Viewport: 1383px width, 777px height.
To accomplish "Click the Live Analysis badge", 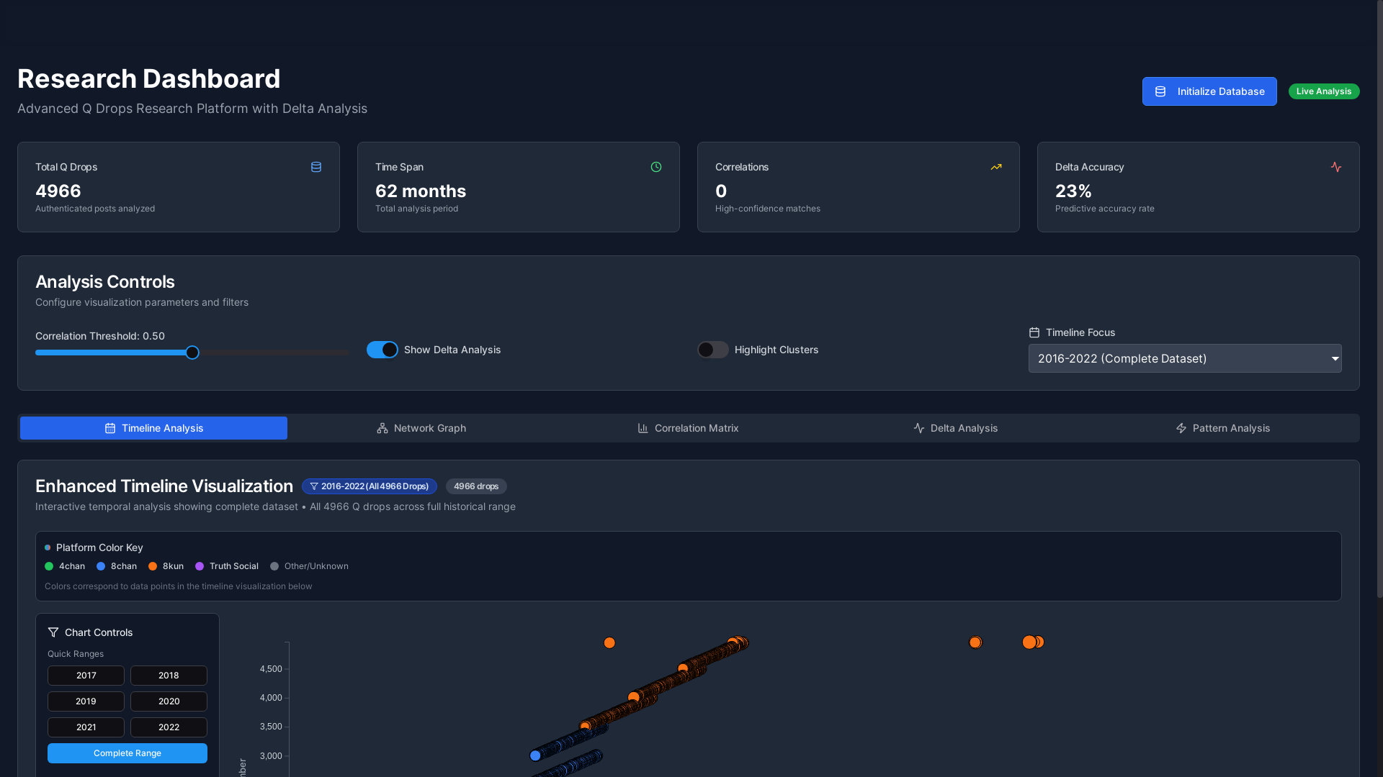I will (1324, 91).
